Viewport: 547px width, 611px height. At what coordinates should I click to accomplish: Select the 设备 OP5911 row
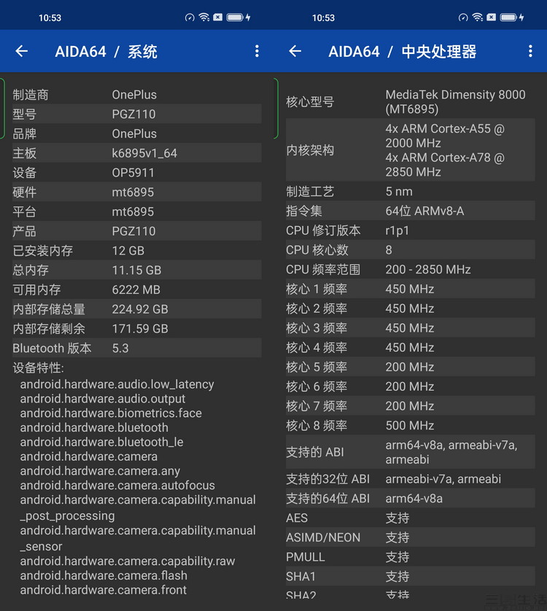[137, 172]
